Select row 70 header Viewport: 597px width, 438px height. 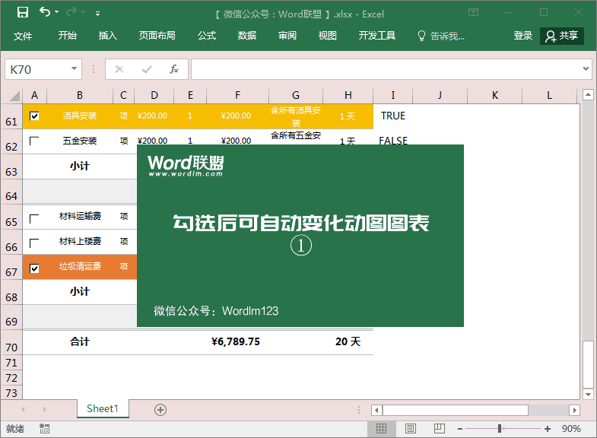(x=11, y=342)
